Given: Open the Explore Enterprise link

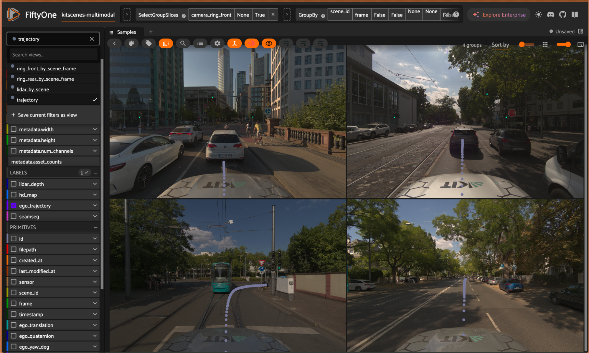Looking at the screenshot, I should coord(499,15).
